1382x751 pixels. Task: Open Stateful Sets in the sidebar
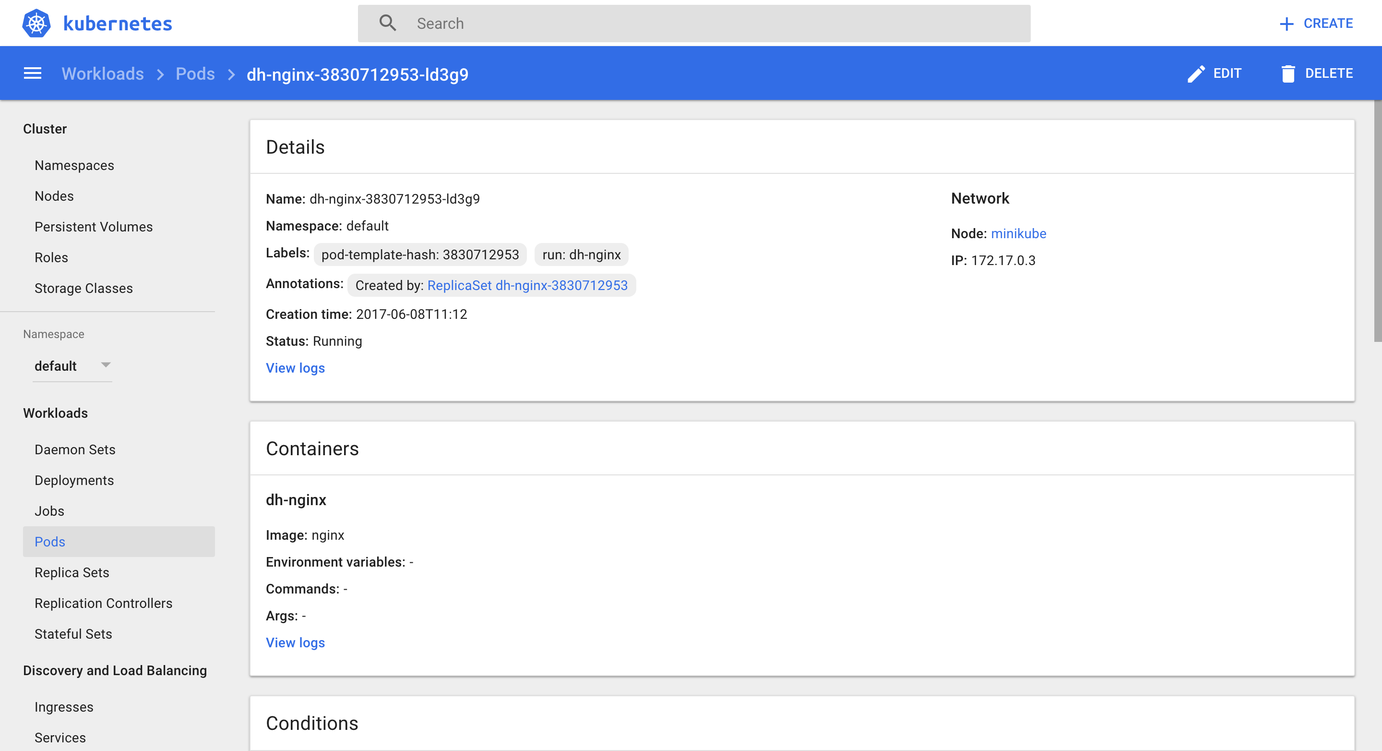pos(73,634)
